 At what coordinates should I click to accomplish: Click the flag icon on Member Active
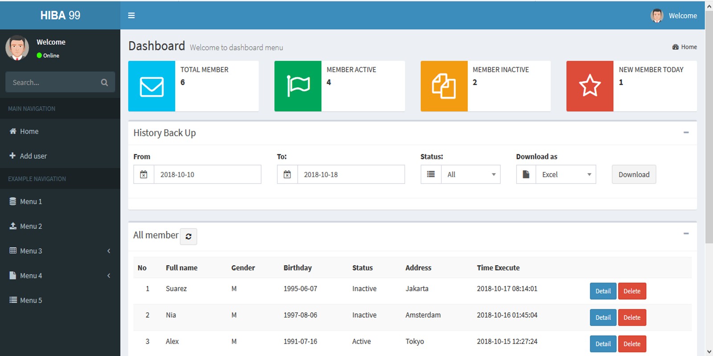click(298, 86)
